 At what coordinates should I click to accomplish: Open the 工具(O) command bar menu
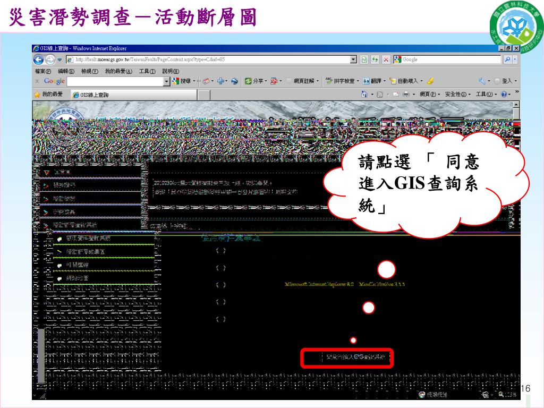point(486,95)
